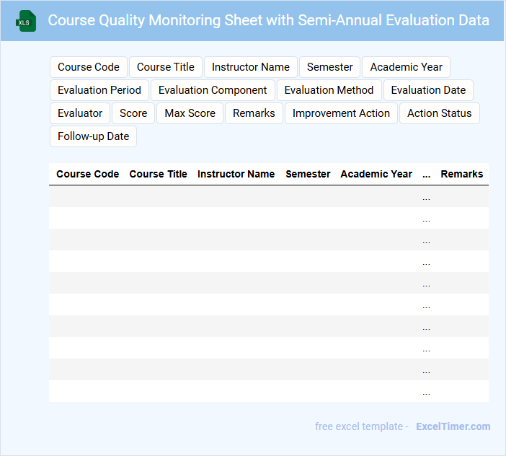The height and width of the screenshot is (456, 506).
Task: Click the Instructor Name column header
Action: pos(236,174)
